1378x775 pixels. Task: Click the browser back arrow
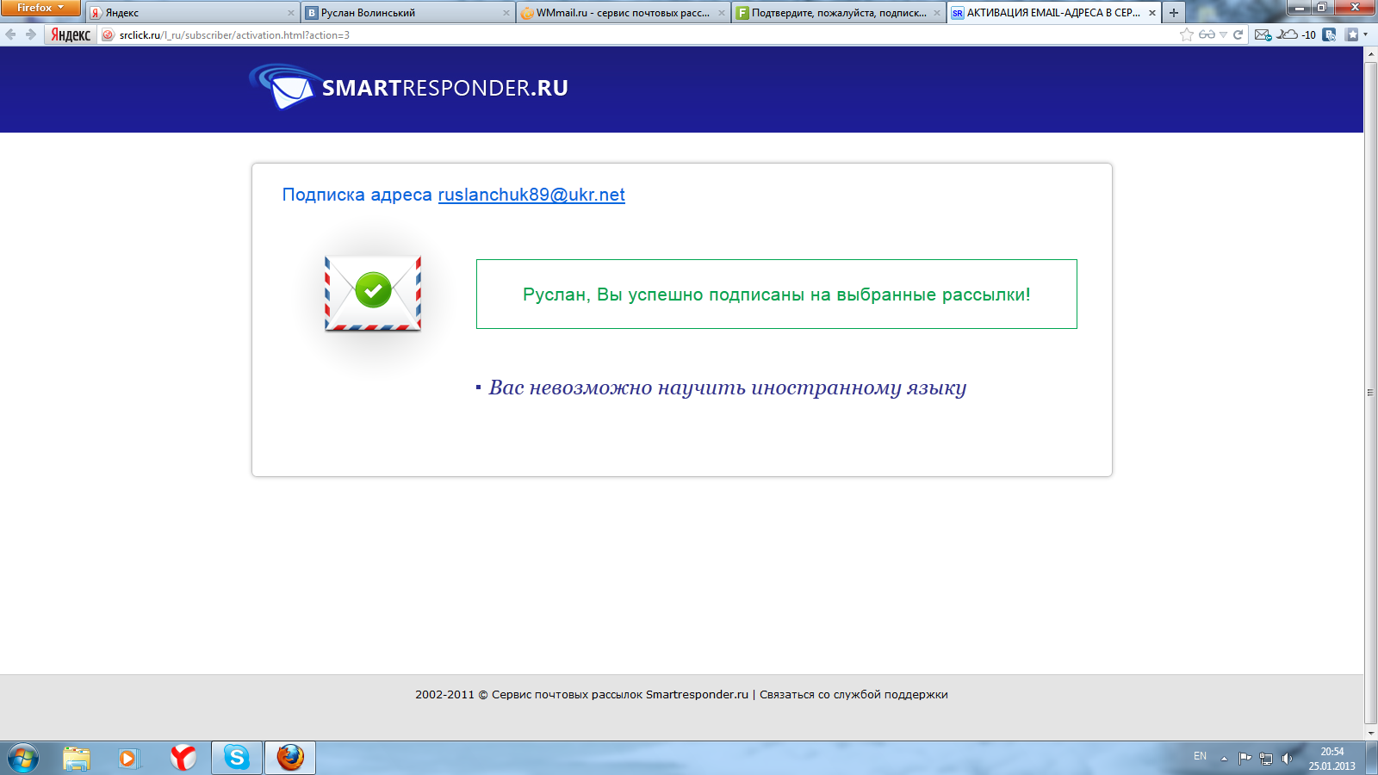tap(10, 34)
